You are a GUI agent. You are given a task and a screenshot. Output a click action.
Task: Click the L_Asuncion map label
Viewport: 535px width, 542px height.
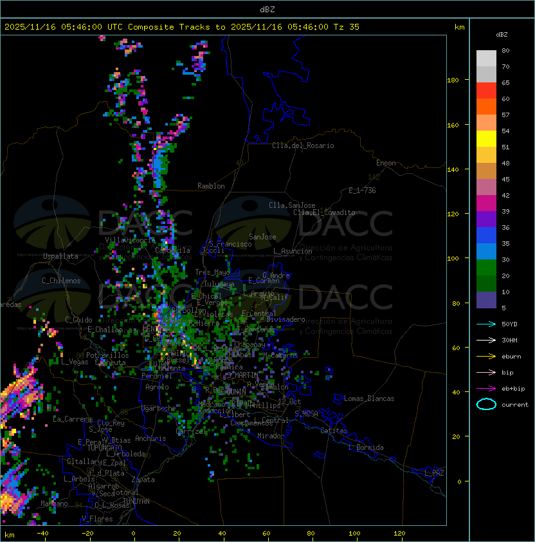pos(293,251)
